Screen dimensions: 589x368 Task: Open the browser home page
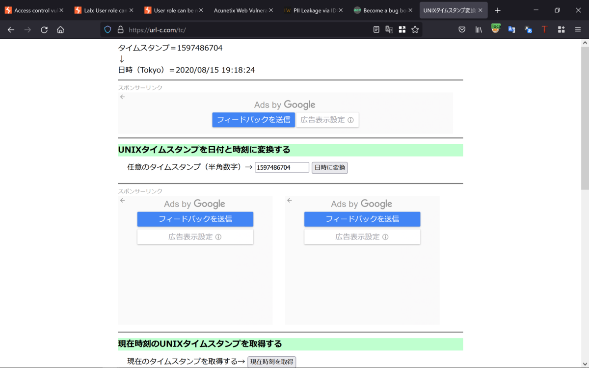[60, 29]
